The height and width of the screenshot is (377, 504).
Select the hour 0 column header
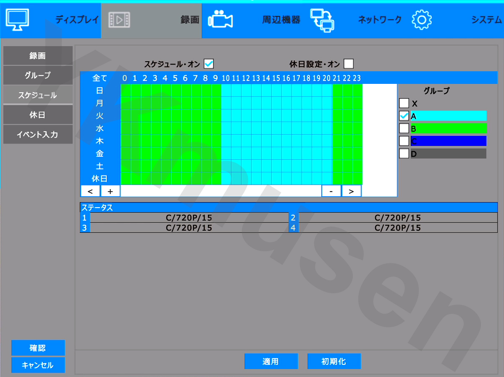(125, 78)
